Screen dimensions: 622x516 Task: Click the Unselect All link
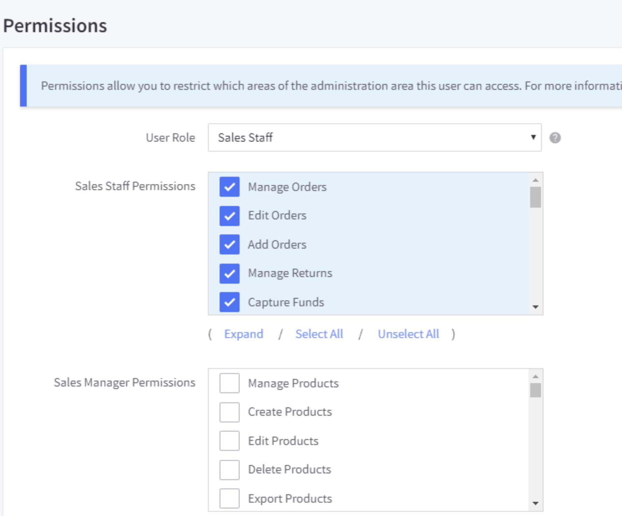pos(408,334)
